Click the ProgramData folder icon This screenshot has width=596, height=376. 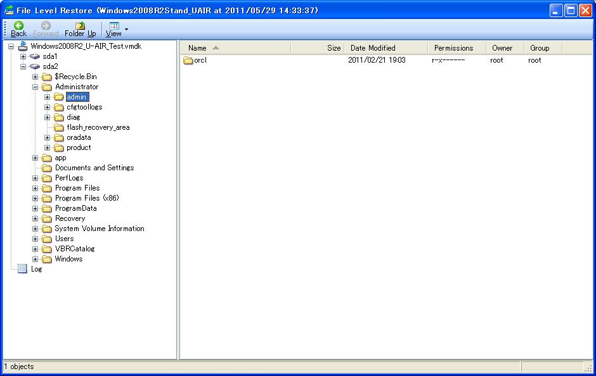click(47, 208)
